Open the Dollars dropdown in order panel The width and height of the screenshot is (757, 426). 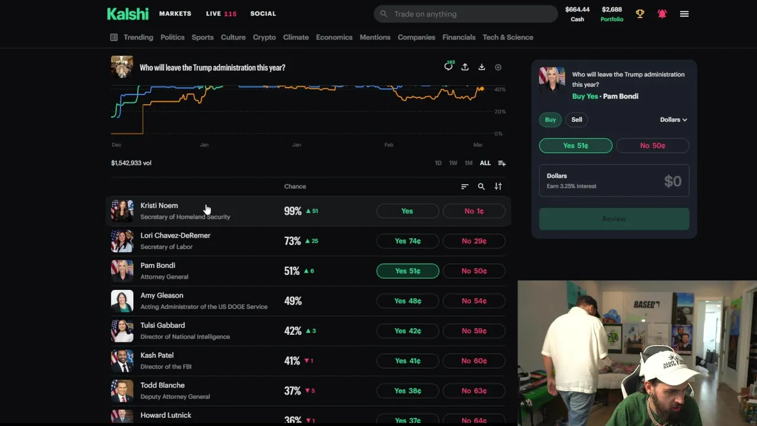click(x=674, y=120)
